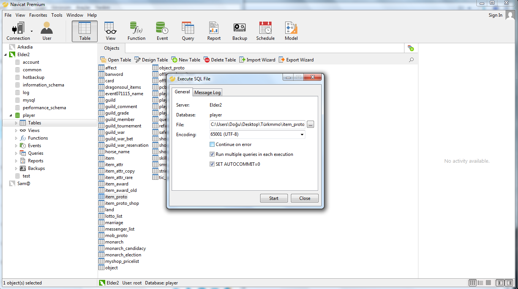Select the test database in the tree
Image resolution: width=518 pixels, height=289 pixels.
(x=26, y=176)
